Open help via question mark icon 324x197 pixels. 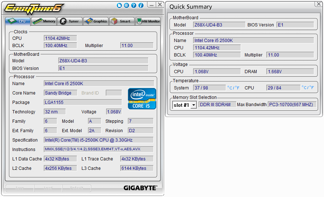click(x=134, y=5)
